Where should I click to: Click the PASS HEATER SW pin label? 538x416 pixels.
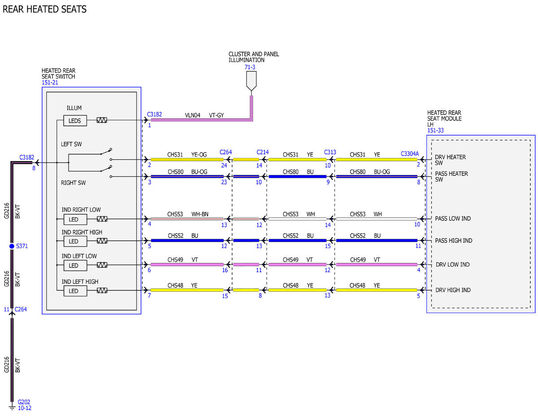(x=451, y=176)
